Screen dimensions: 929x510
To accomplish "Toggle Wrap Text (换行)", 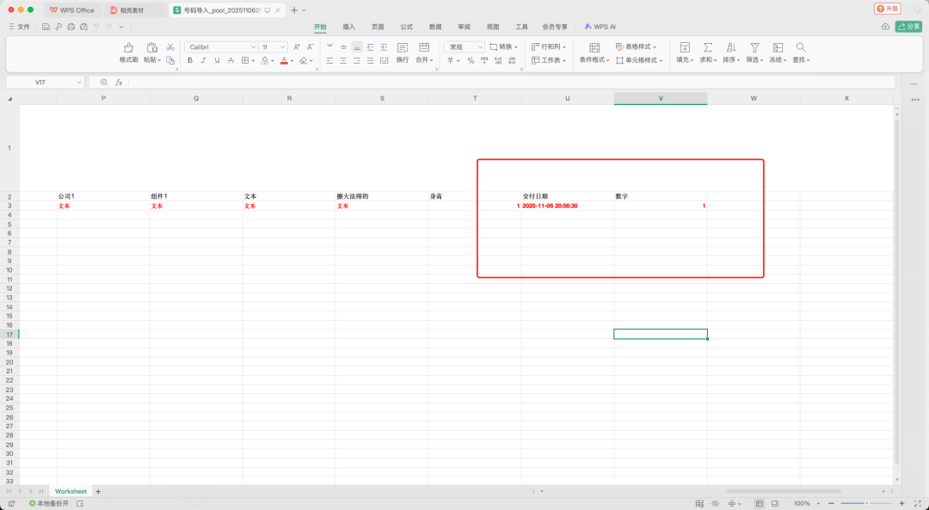I will click(402, 48).
